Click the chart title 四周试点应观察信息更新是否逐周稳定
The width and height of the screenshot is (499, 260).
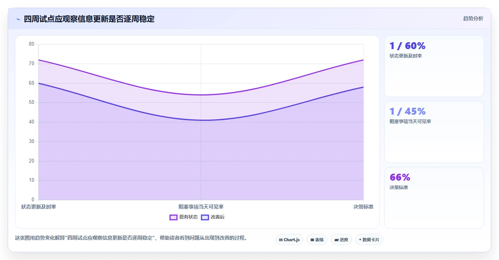[x=89, y=19]
